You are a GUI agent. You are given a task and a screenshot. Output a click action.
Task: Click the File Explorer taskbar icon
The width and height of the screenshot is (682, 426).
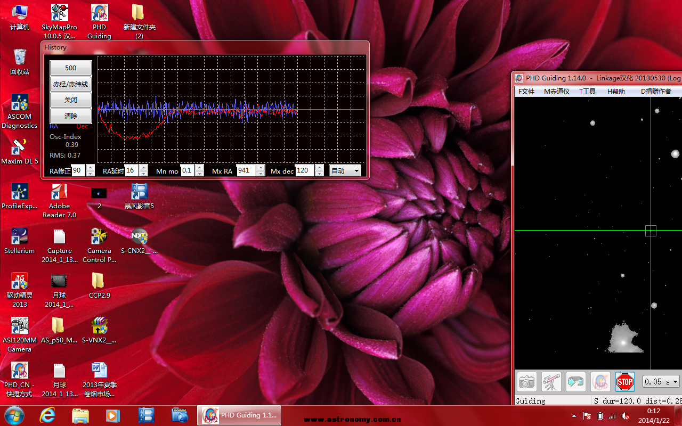80,415
